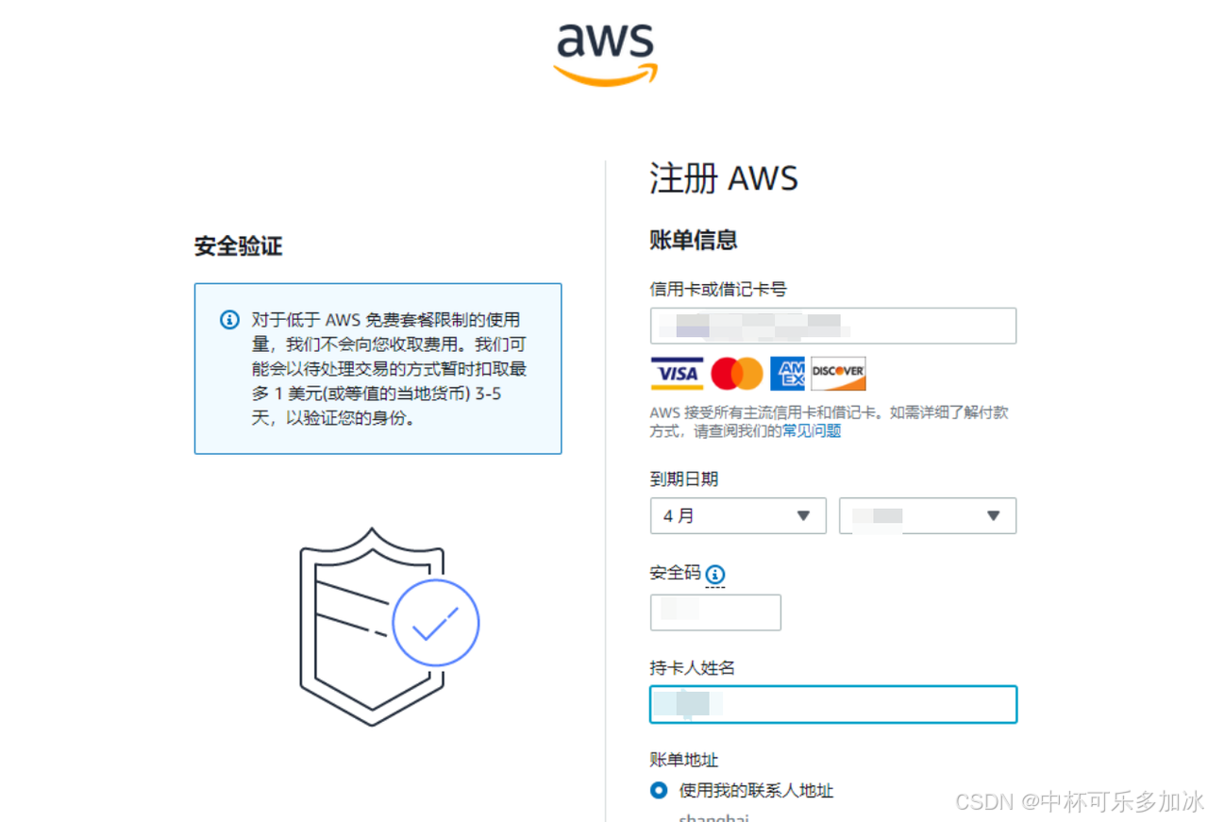
Task: Click the security code input box
Action: [x=715, y=612]
